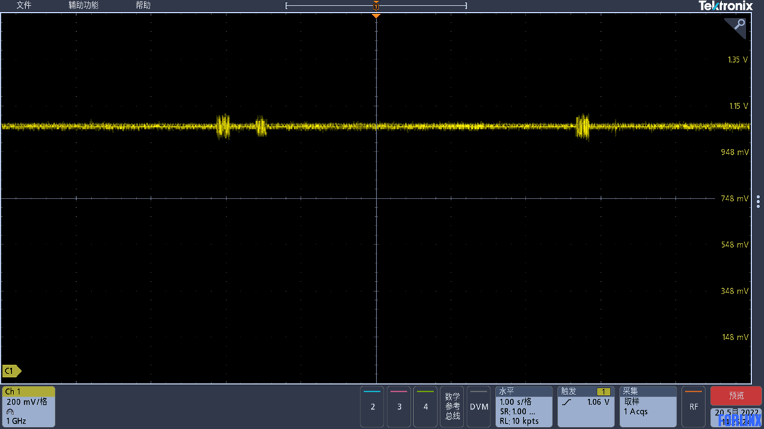Image resolution: width=764 pixels, height=429 pixels.
Task: Open the Ch 1 settings badge
Action: pos(28,406)
